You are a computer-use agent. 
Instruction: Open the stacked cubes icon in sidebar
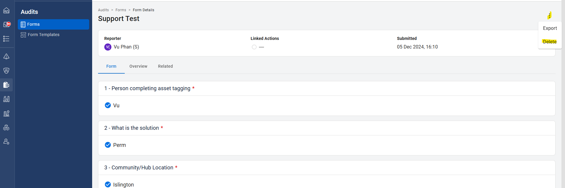pos(7,127)
